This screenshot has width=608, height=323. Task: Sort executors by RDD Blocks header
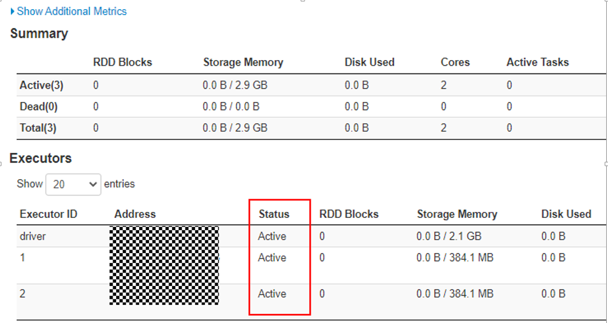click(349, 214)
